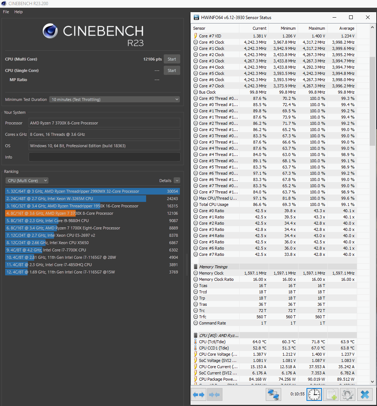377x406 pixels.
Task: Click the HWiNFO vertical scrollbar thumb
Action: pos(372,101)
